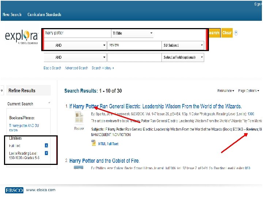Click the Explora logo
The height and width of the screenshot is (197, 263).
(x=22, y=37)
